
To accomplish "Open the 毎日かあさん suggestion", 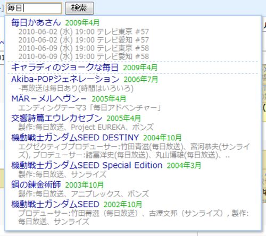I will (x=36, y=22).
